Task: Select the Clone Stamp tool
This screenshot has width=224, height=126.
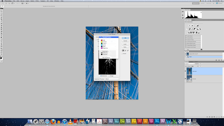Action: pos(1,28)
